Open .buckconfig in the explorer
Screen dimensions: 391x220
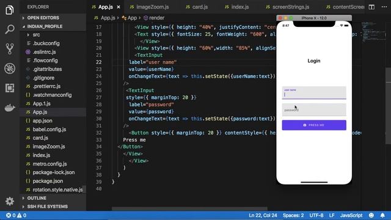click(46, 43)
